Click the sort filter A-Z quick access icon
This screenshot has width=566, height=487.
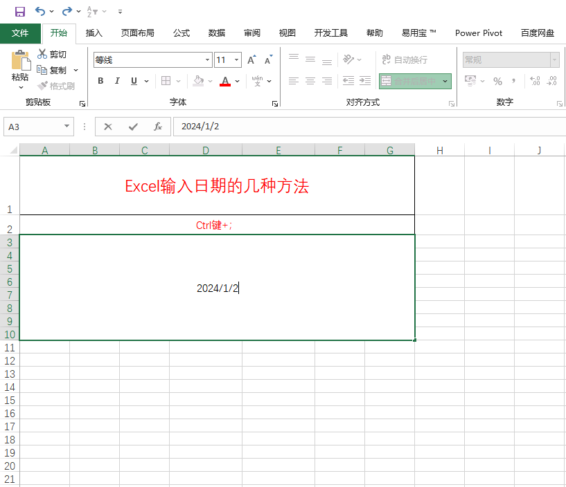point(92,12)
